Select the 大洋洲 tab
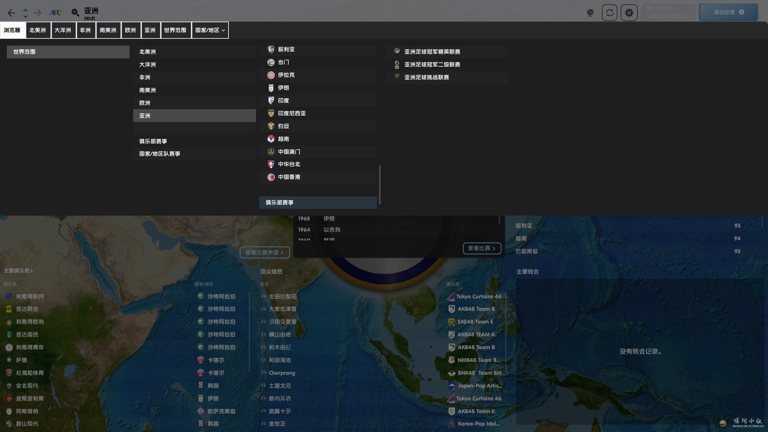 point(63,30)
